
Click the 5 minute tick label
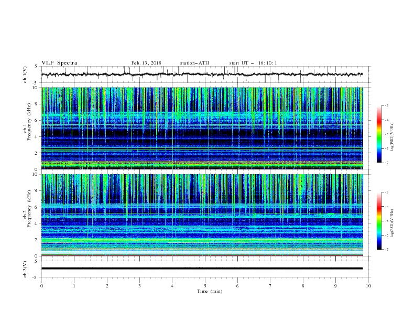click(x=205, y=286)
